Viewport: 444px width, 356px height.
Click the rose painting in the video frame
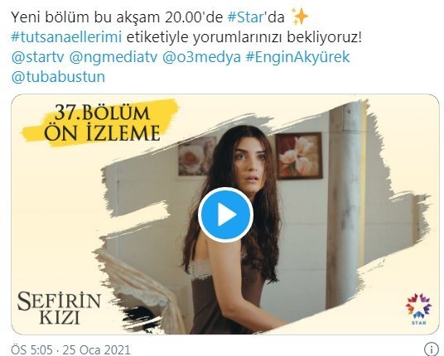click(196, 157)
